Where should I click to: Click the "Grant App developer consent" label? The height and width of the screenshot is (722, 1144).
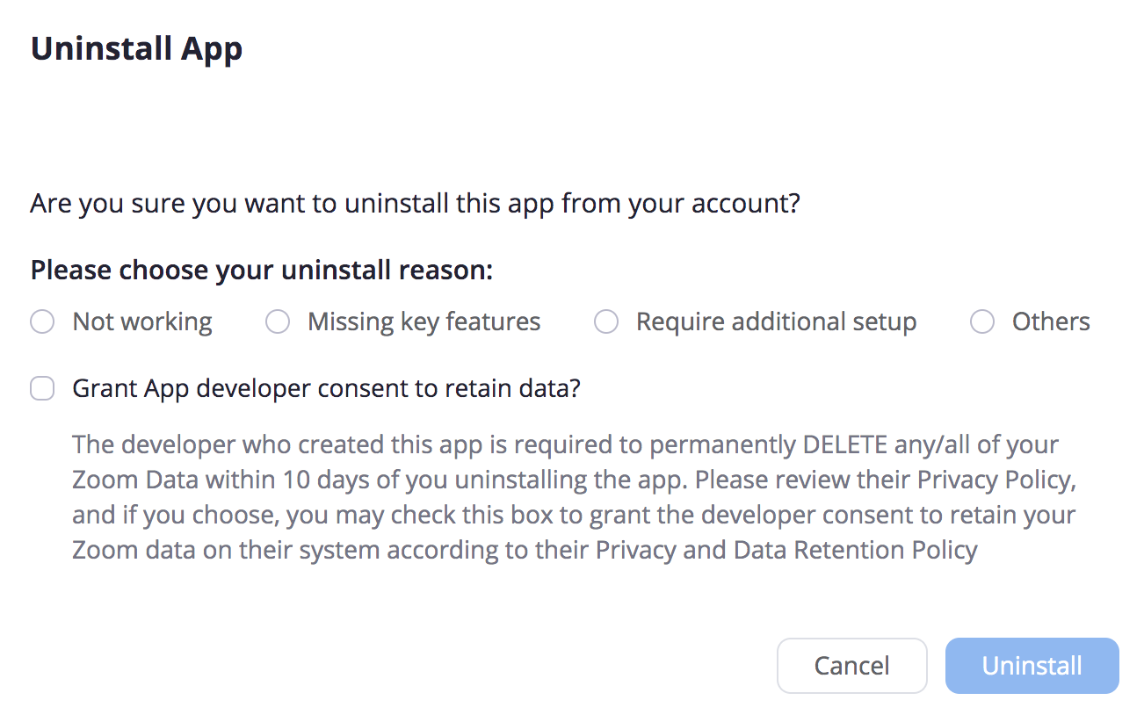(326, 388)
